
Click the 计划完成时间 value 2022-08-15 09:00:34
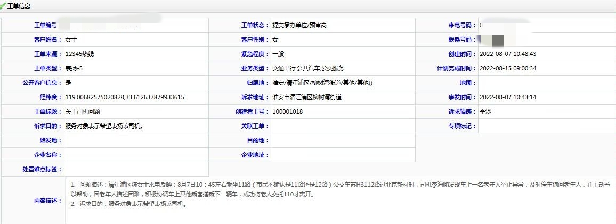click(x=508, y=68)
